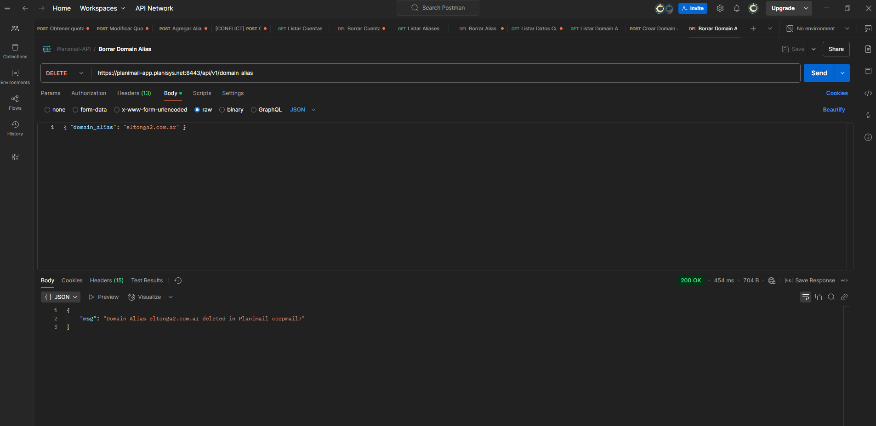Open the Flows sidebar icon
The width and height of the screenshot is (876, 426).
[x=15, y=102]
